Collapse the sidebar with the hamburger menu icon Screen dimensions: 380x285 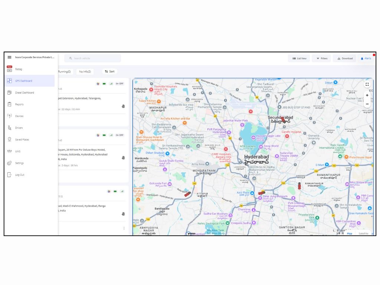(9, 57)
